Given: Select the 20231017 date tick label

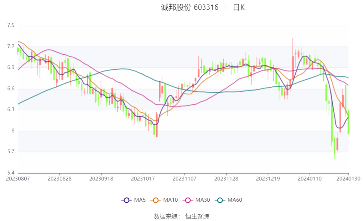Looking at the screenshot, I should (143, 179).
